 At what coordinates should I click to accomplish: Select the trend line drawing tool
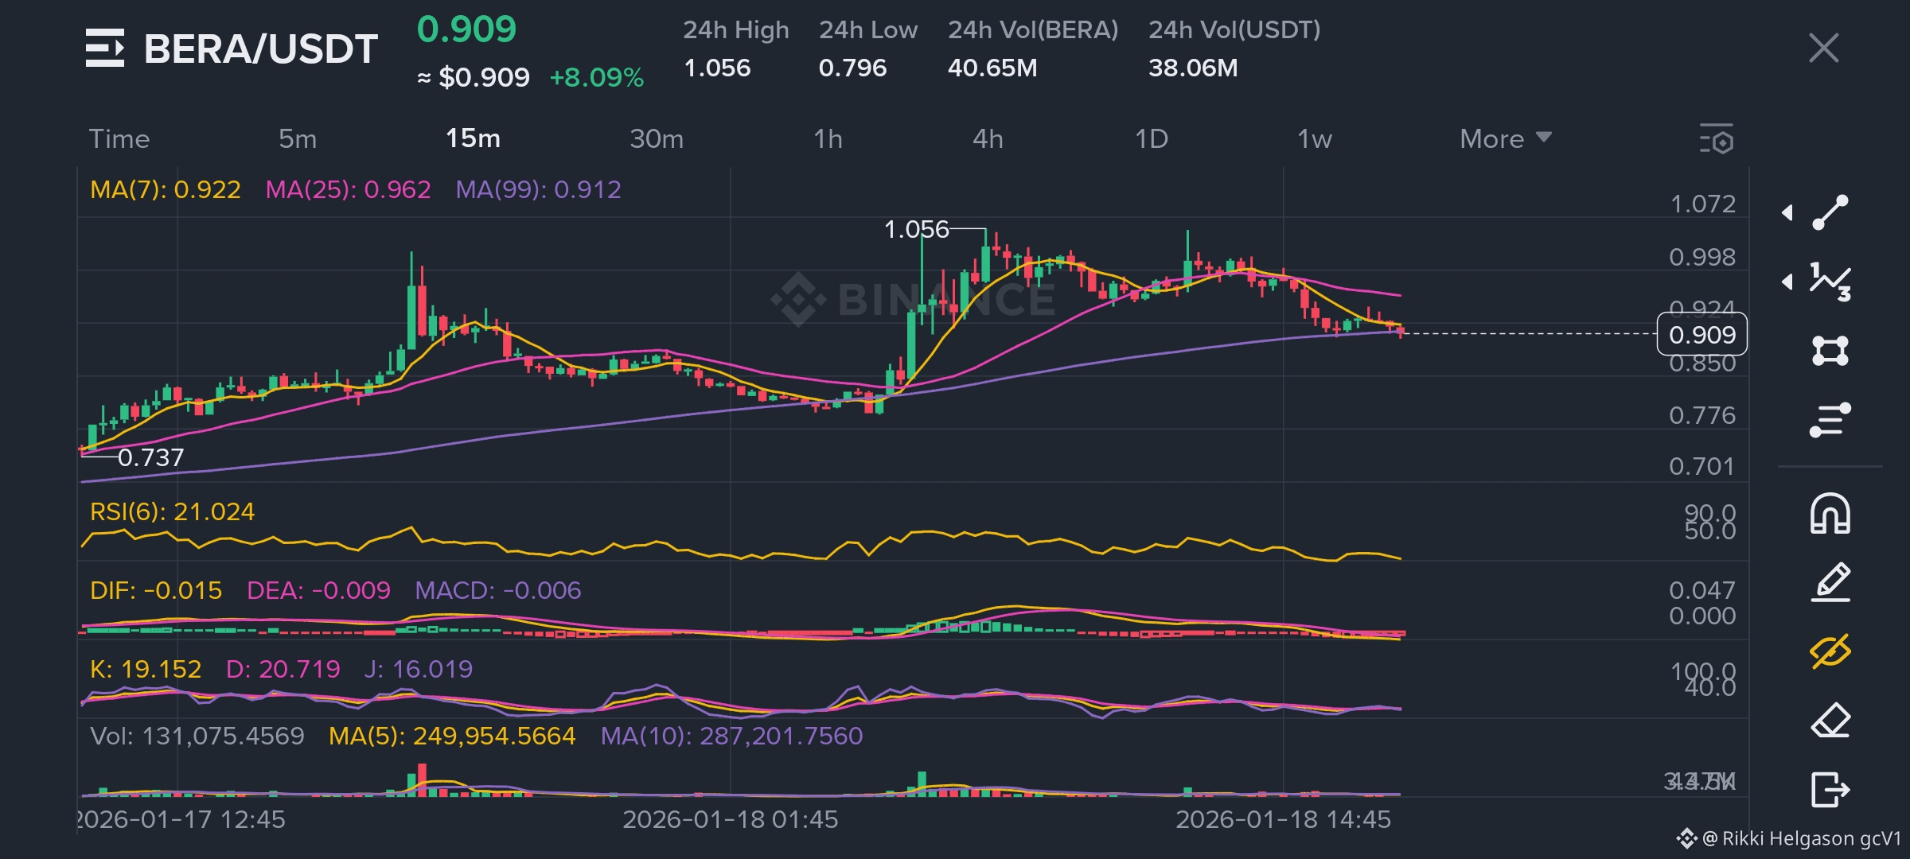(1830, 212)
